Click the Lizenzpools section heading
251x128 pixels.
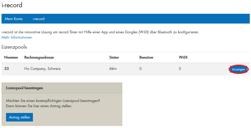(14, 47)
